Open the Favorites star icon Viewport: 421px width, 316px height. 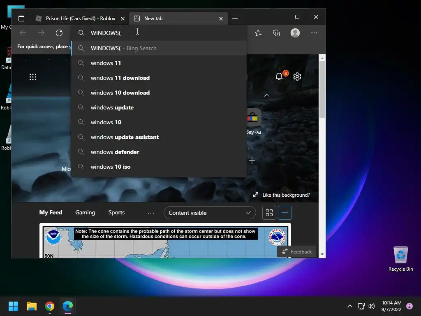coord(258,33)
